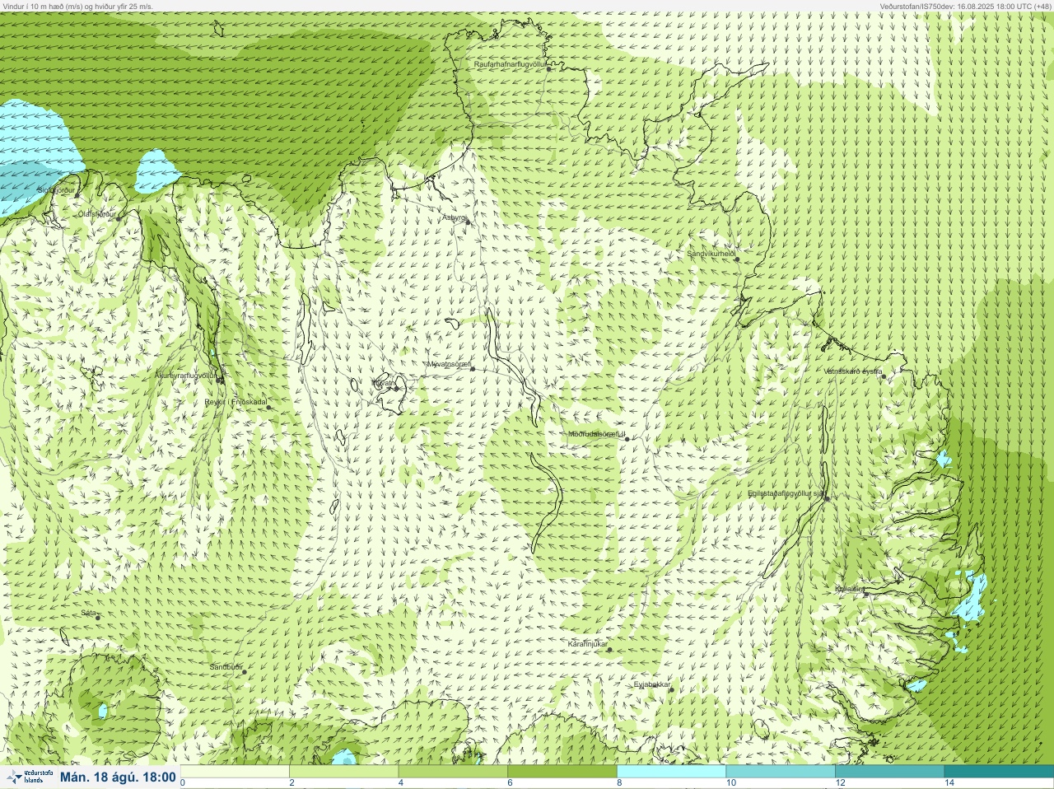This screenshot has height=789, width=1054.
Task: Click the Kollaleira station label
Action: point(850,589)
